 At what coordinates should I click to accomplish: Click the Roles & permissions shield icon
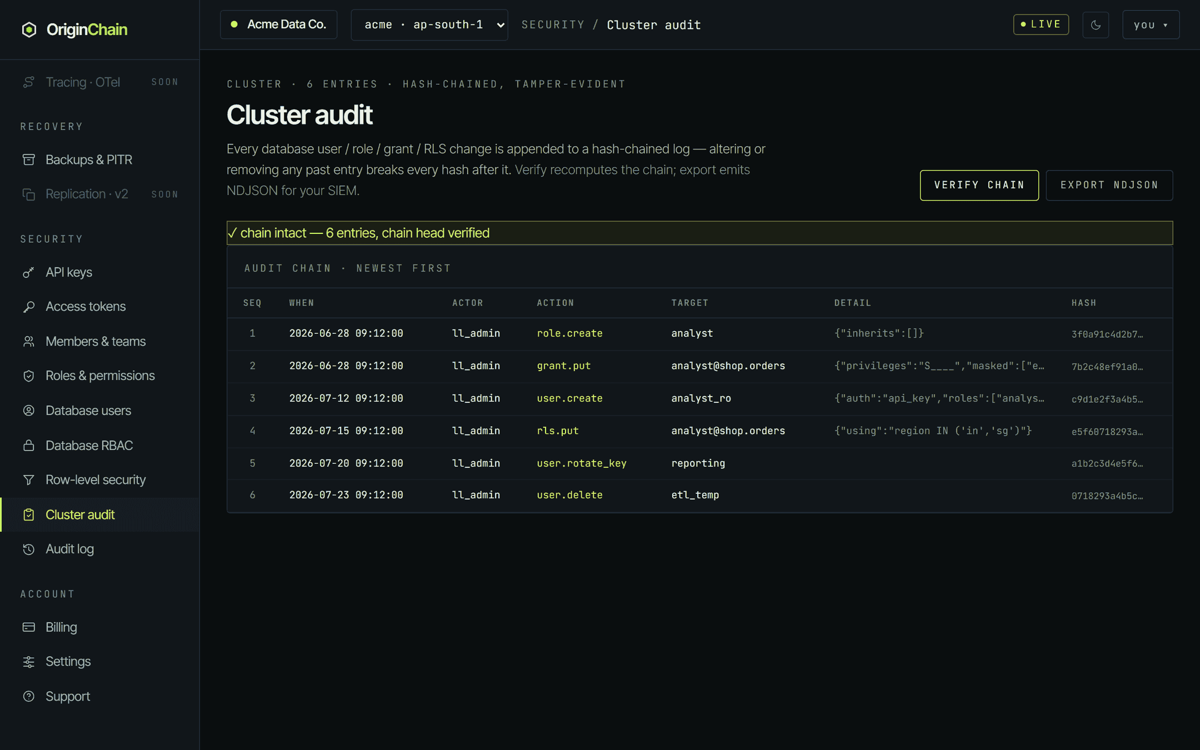tap(29, 376)
